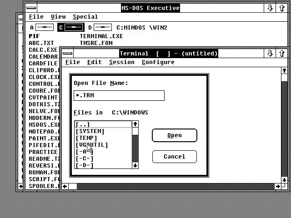Select the CLIPBRD entry in MS-DOS Executive
291x218 pixels.
44,70
